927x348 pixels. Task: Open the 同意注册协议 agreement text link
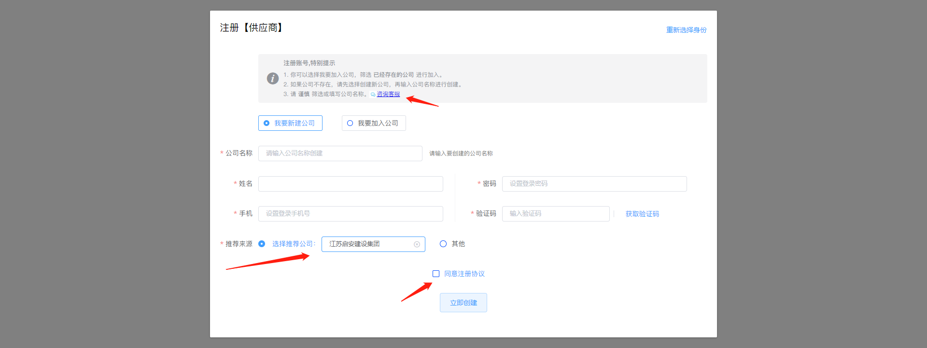(x=464, y=274)
